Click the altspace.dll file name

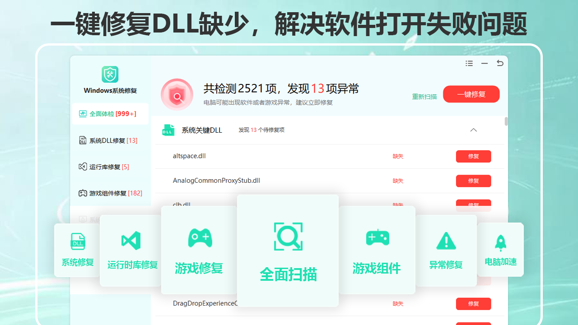pyautogui.click(x=189, y=156)
